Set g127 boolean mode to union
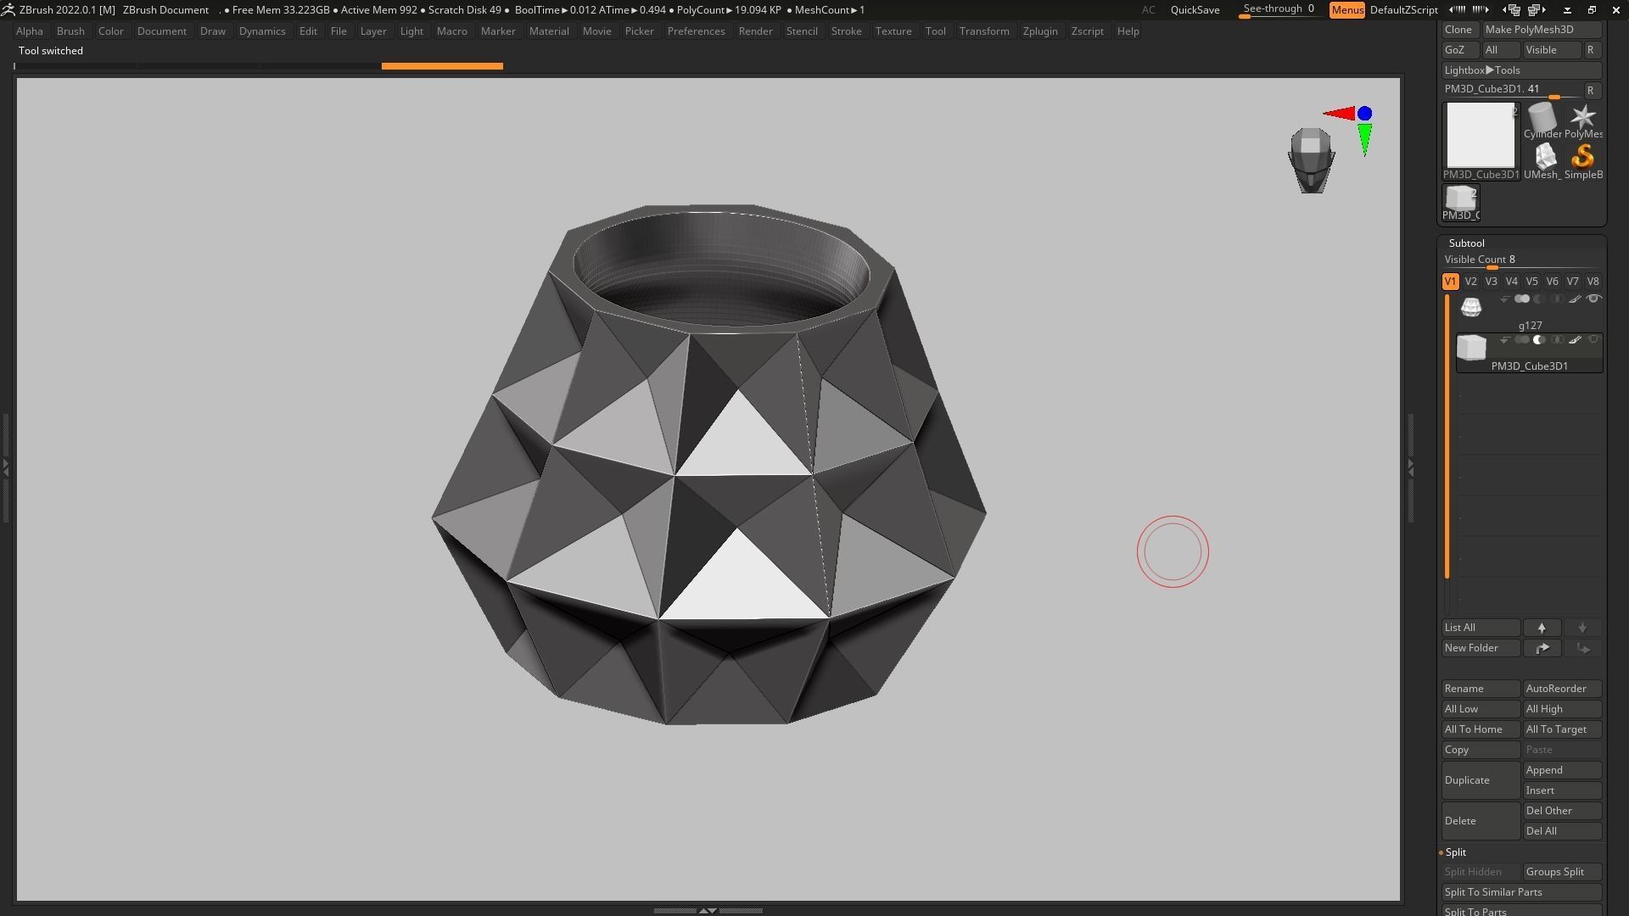The image size is (1629, 916). click(x=1522, y=299)
